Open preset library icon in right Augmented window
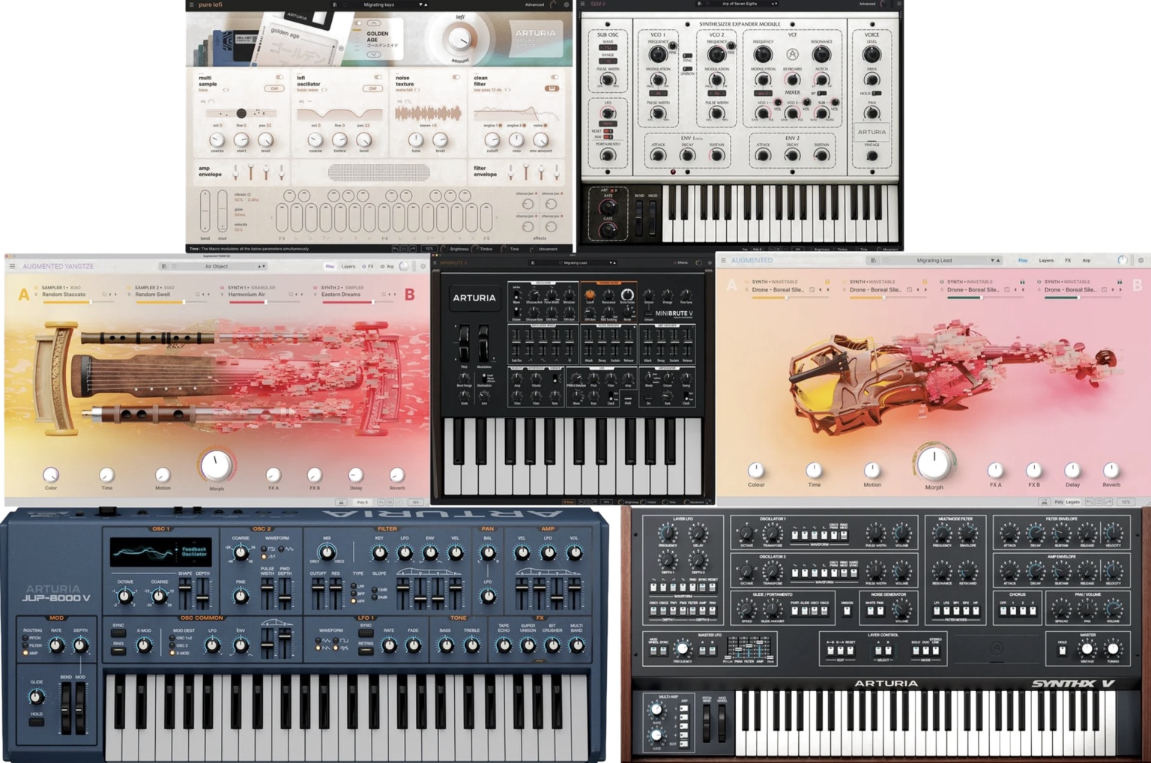Image resolution: width=1151 pixels, height=763 pixels. [873, 260]
